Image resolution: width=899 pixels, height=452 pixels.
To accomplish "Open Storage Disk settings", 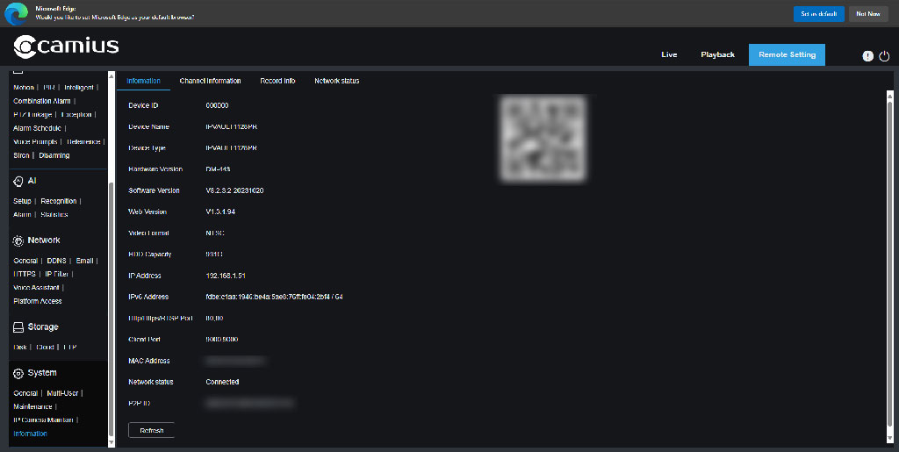I will point(20,348).
